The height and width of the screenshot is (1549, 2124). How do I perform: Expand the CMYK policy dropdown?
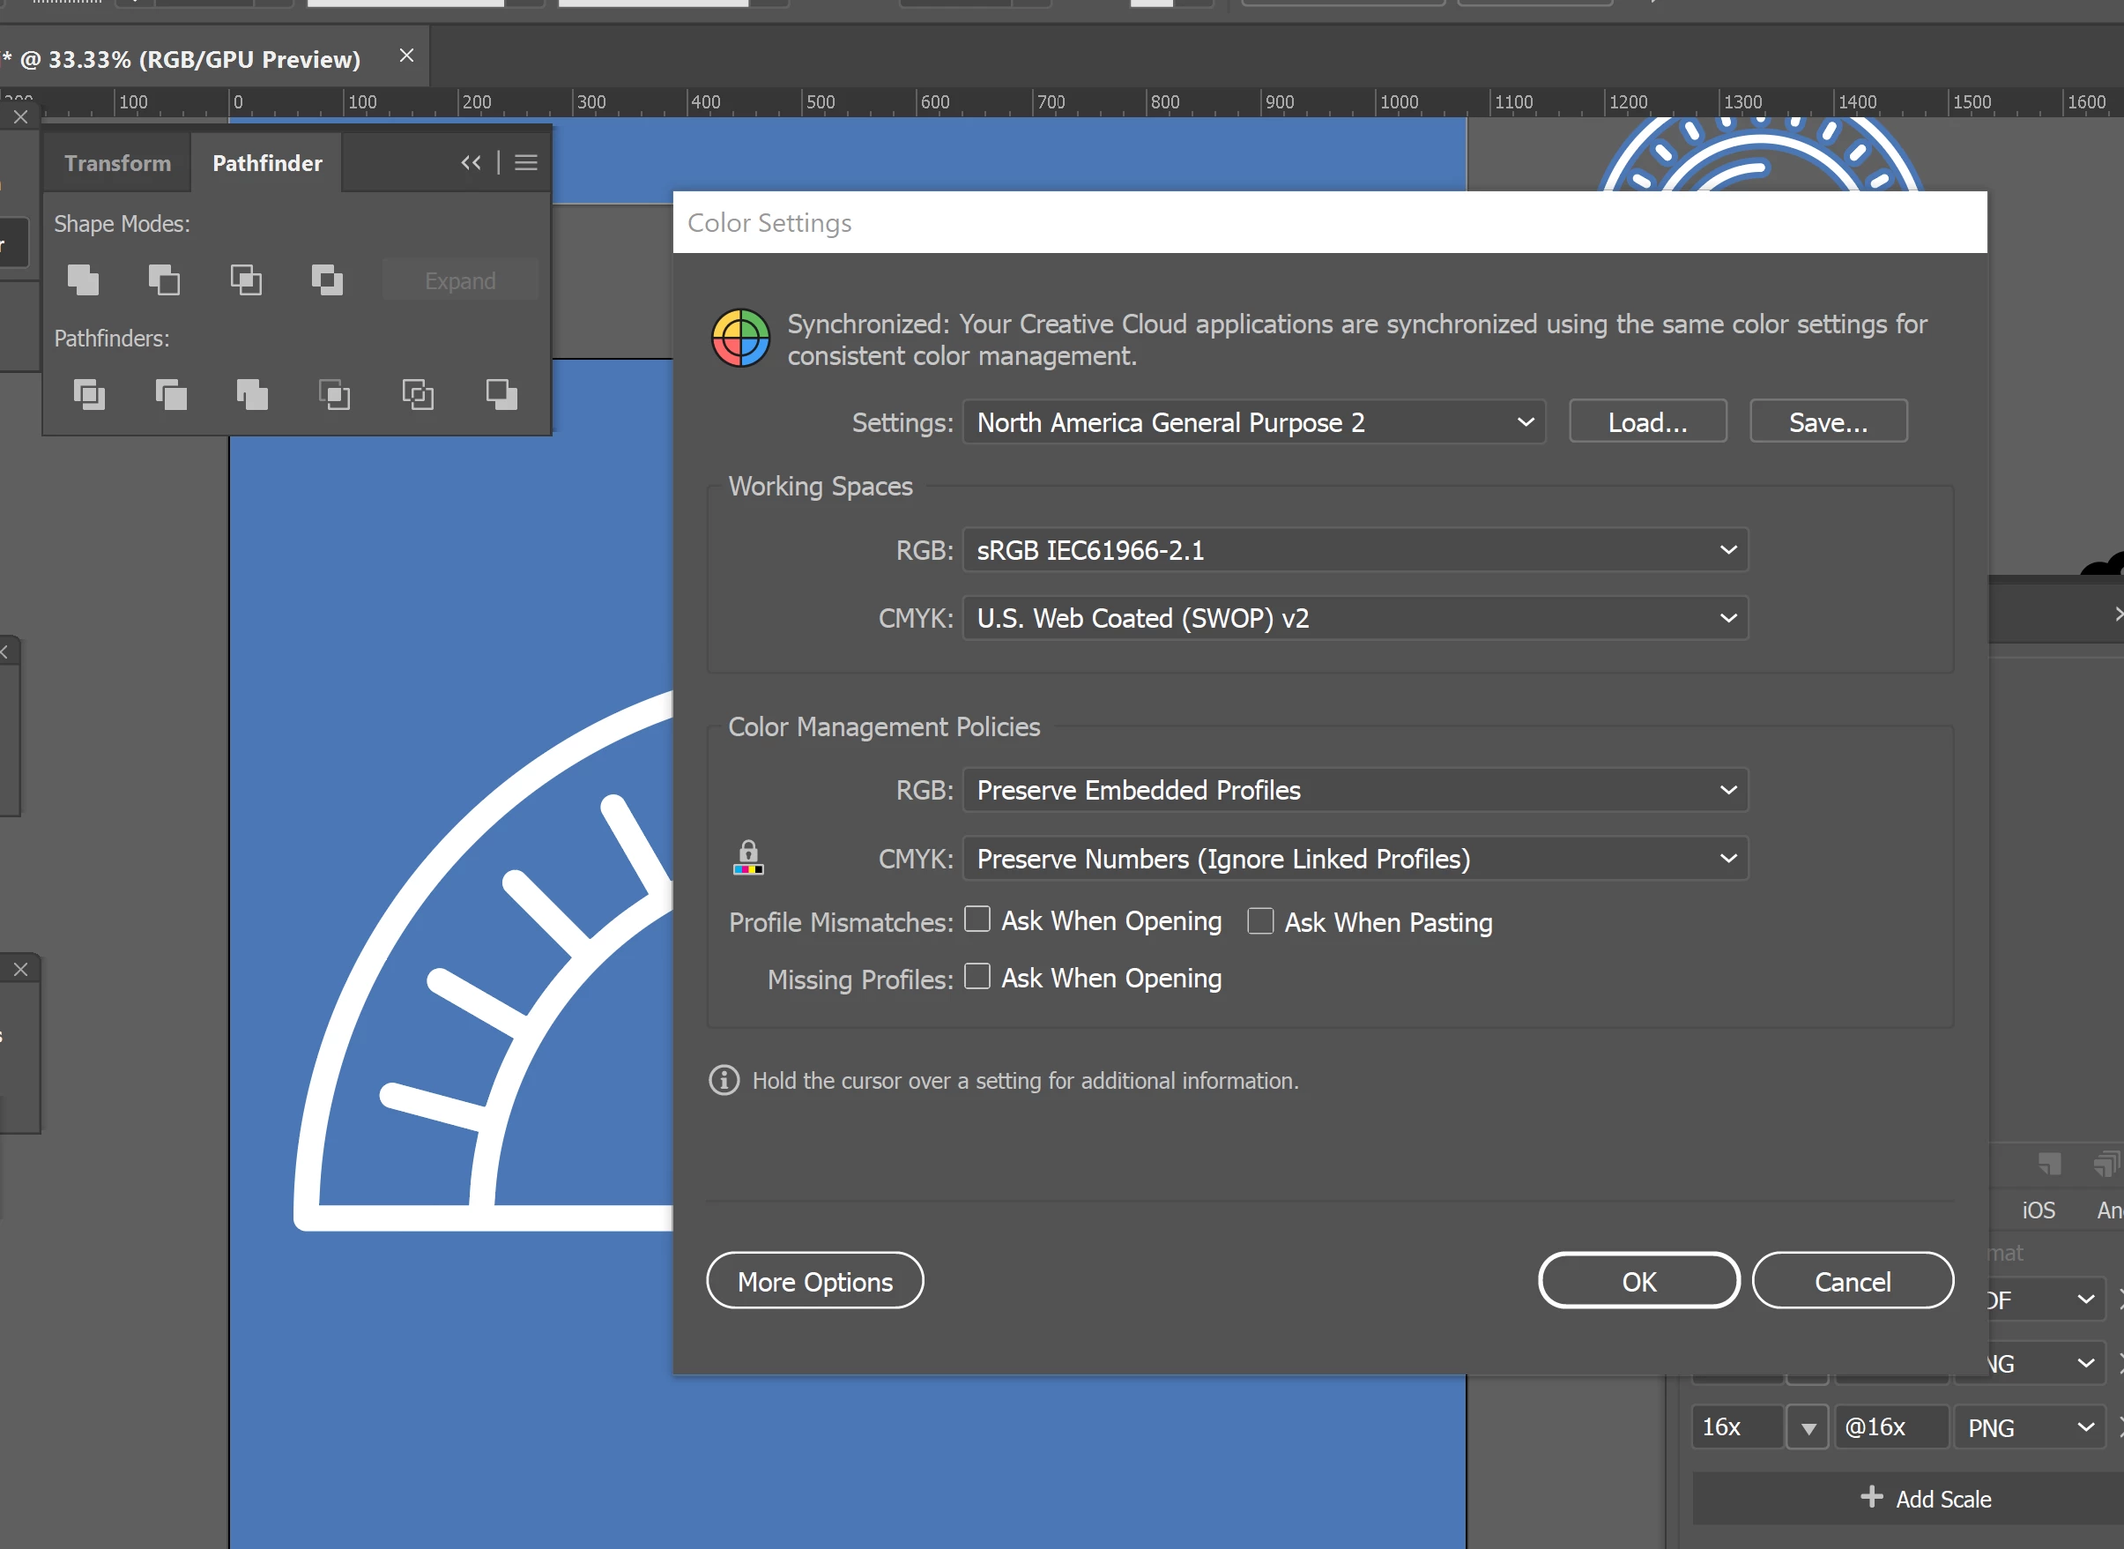pyautogui.click(x=1355, y=859)
